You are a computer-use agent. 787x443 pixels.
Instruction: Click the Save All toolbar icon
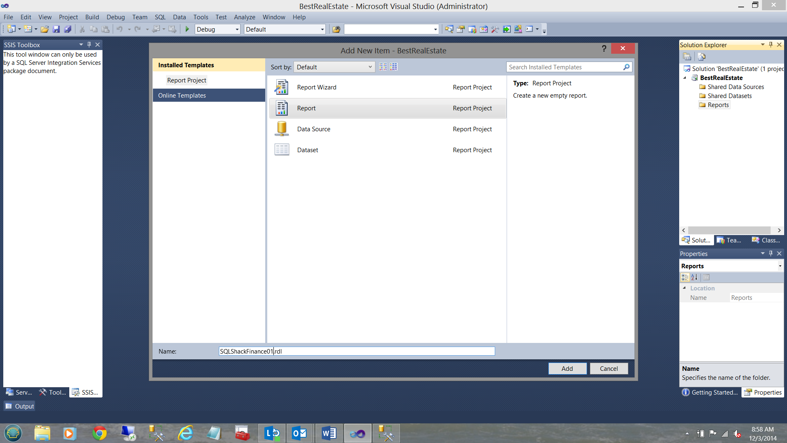tap(68, 29)
